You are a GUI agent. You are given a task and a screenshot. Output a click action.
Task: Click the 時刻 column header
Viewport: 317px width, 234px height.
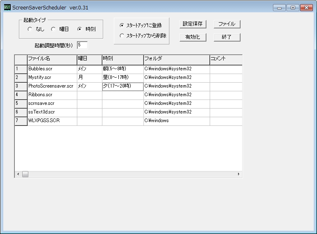pyautogui.click(x=123, y=60)
